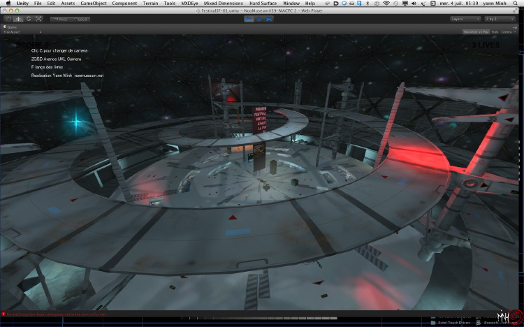Open the Gizmos dropdown
Viewport: 524px width, 327px height.
[x=508, y=32]
